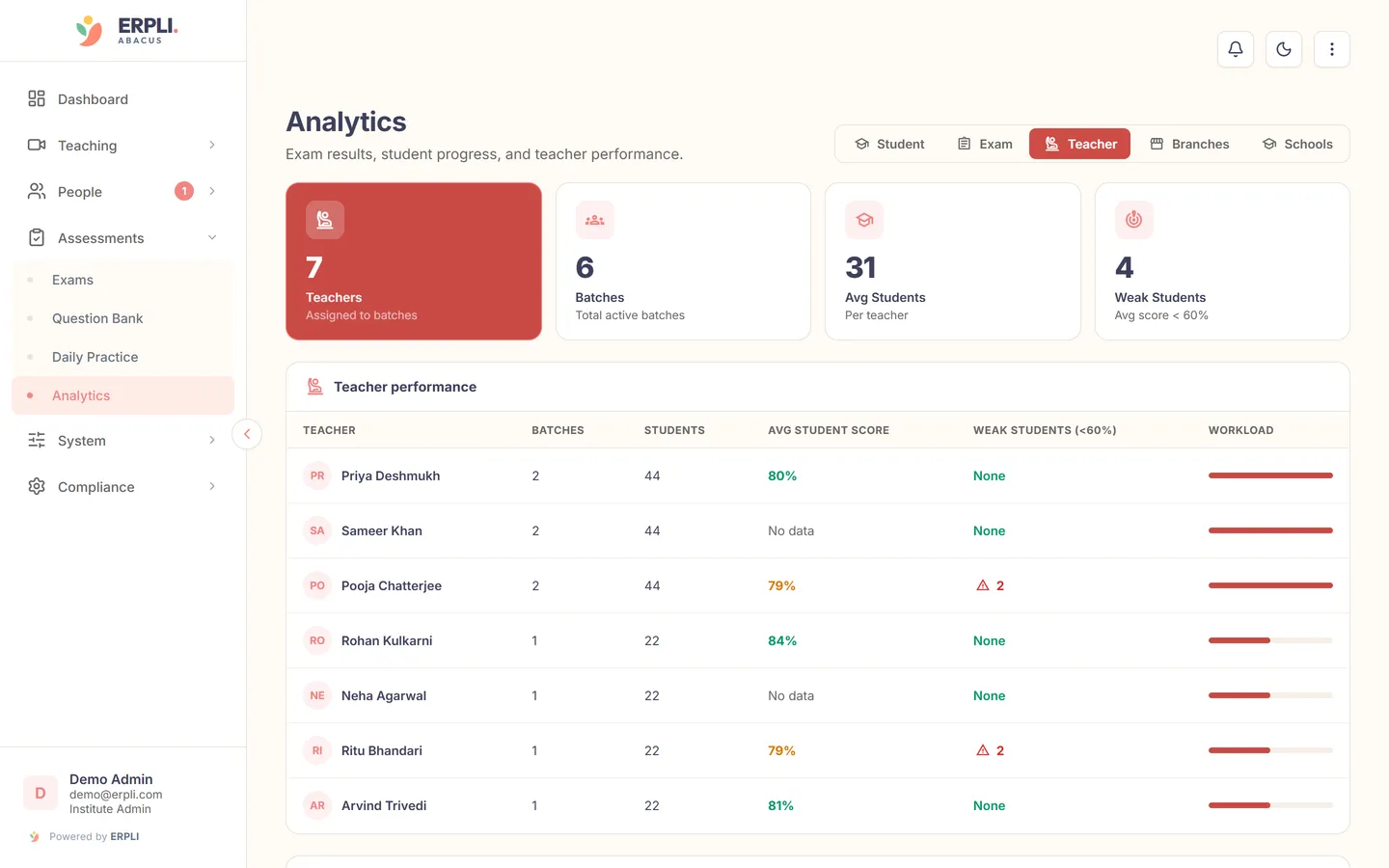This screenshot has height=868, width=1389.
Task: Click Ritu Bhandari's RI avatar
Action: point(317,750)
